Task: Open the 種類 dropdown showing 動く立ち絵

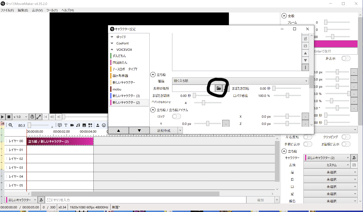Action: 240,81
